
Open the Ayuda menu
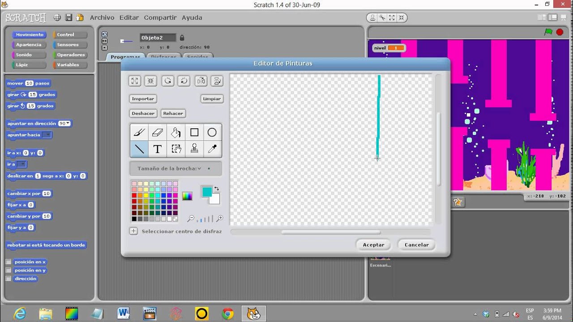(192, 17)
